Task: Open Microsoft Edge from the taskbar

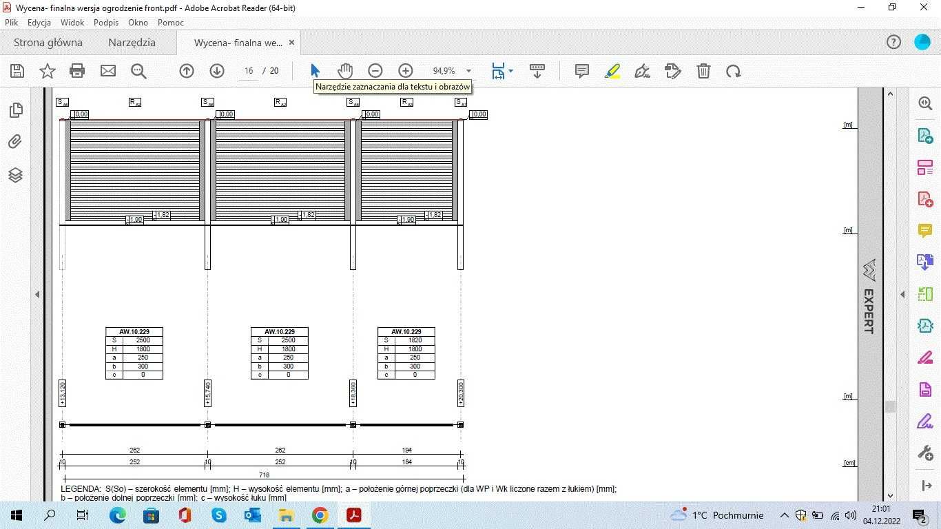Action: pos(118,515)
